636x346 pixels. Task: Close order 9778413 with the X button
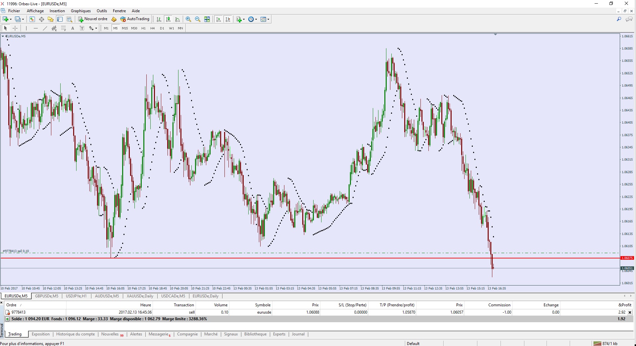point(630,312)
